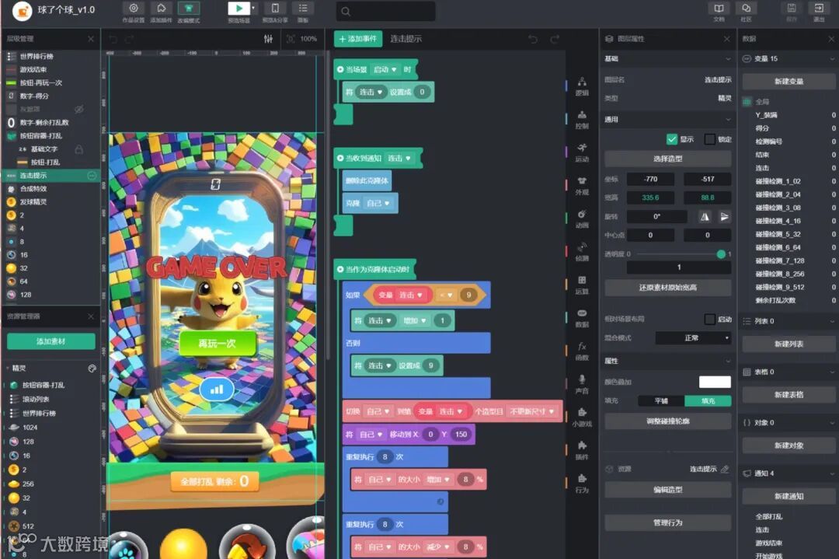Screen dimensions: 839x559
Task: Open the 侦测 sensing block category
Action: click(x=582, y=252)
